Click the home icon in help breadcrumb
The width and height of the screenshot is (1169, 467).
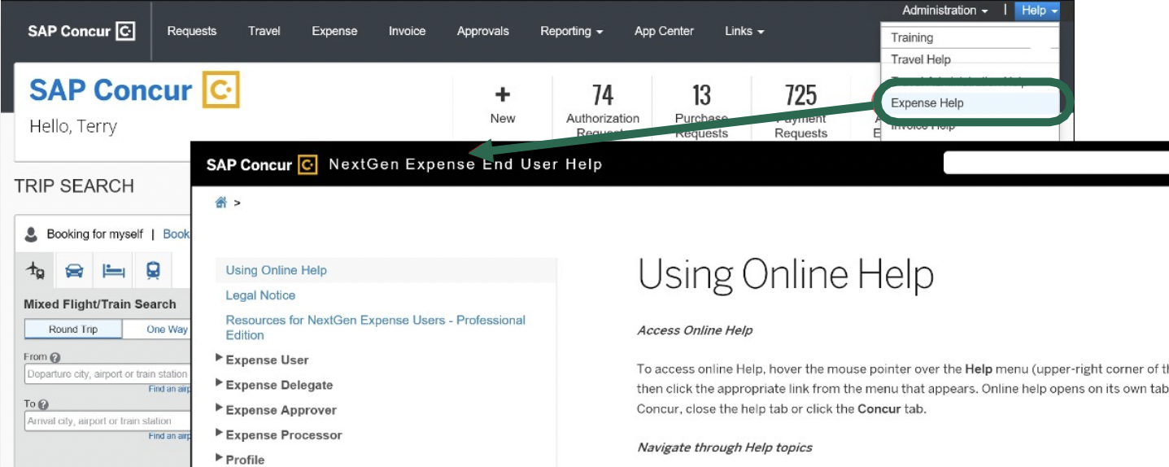point(220,203)
